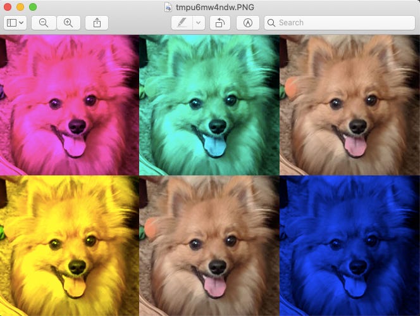
Task: Show the Markup toolbar
Action: tap(248, 23)
